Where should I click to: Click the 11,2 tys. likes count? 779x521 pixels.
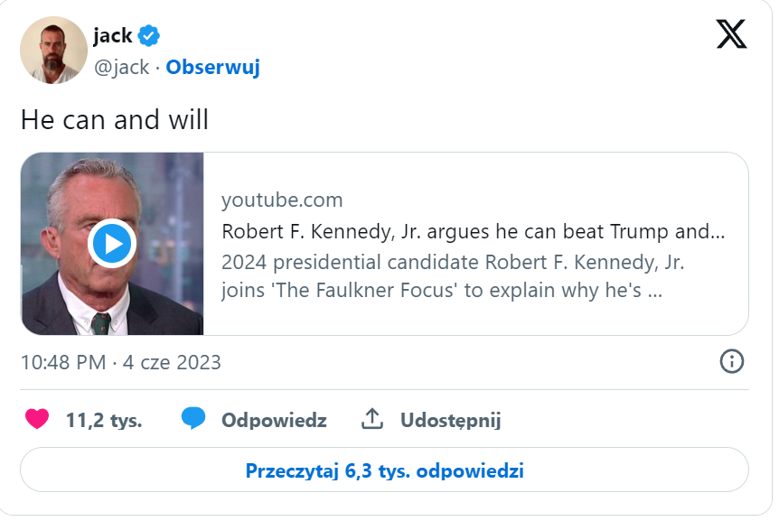(x=104, y=420)
